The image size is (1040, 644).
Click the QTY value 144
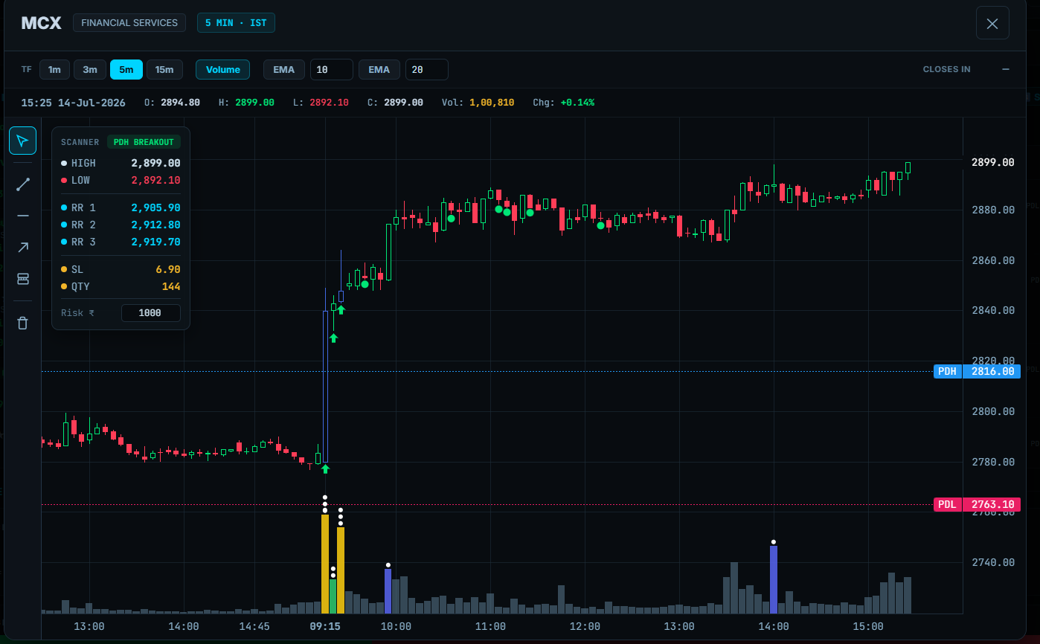[171, 286]
